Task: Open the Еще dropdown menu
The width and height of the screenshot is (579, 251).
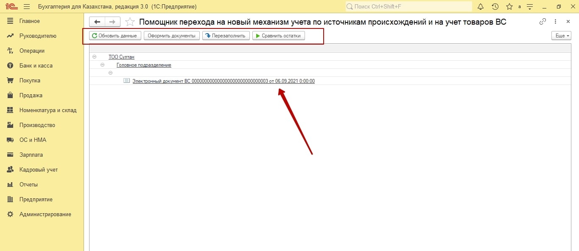Action: (561, 36)
